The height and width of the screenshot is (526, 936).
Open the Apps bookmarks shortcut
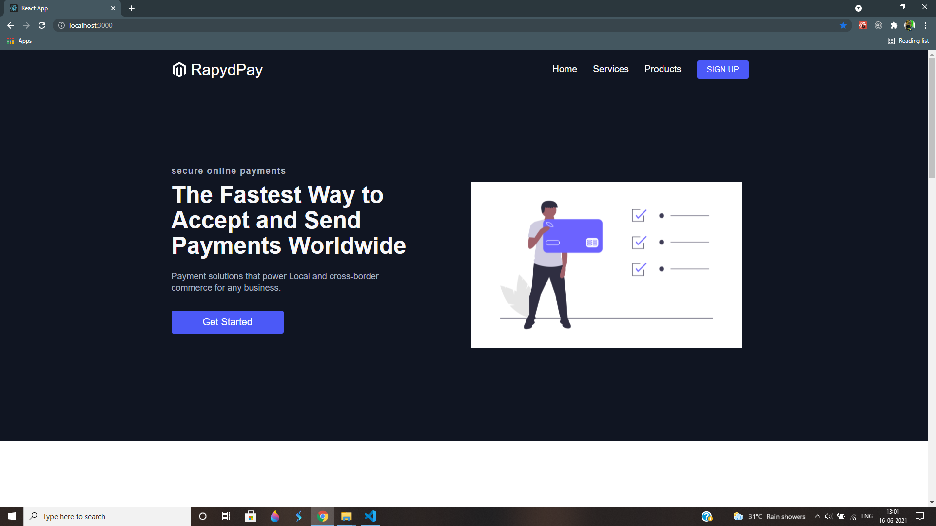(x=19, y=41)
